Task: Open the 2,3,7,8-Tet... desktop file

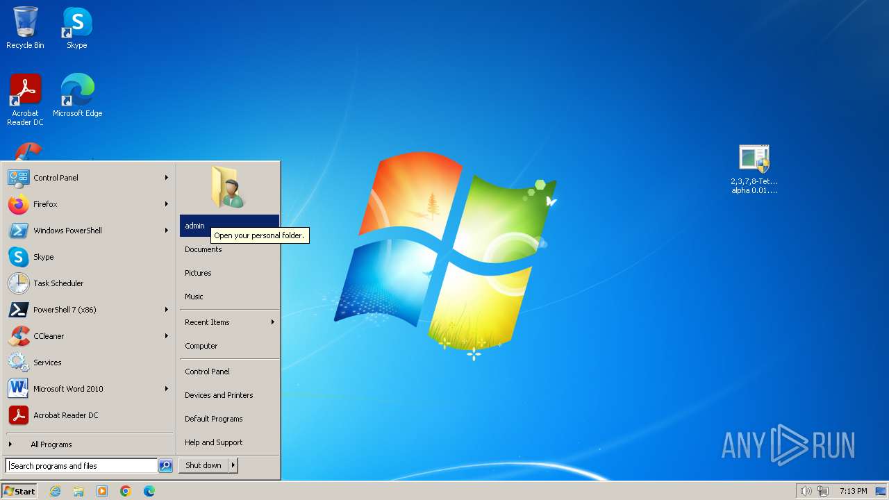Action: (x=754, y=169)
